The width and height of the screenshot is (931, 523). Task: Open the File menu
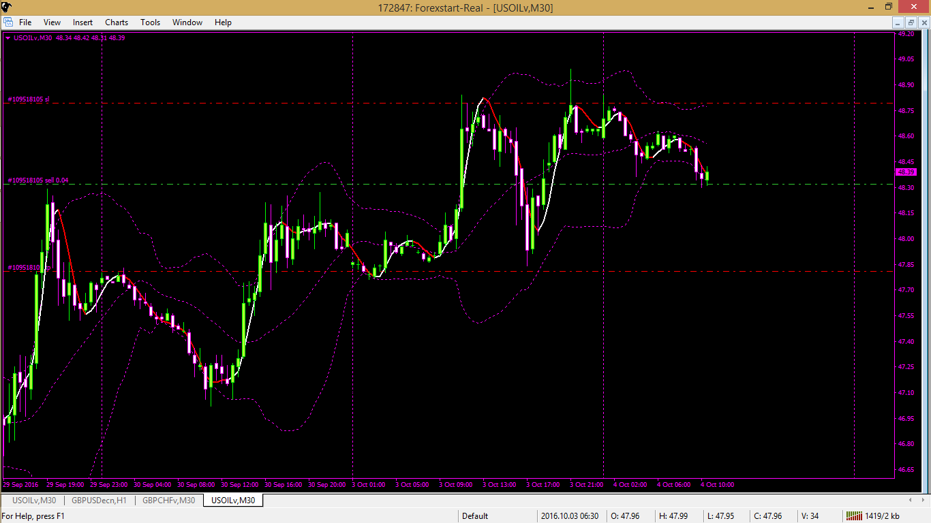pos(25,22)
